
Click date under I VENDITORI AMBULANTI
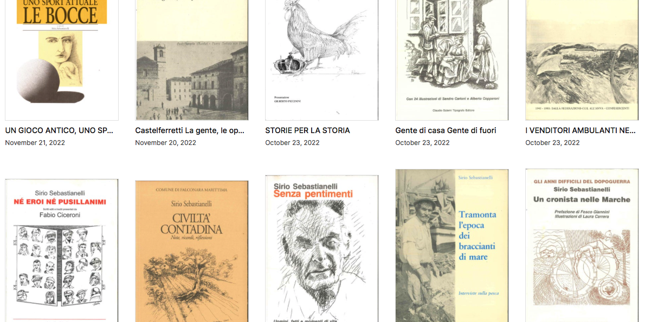point(552,143)
